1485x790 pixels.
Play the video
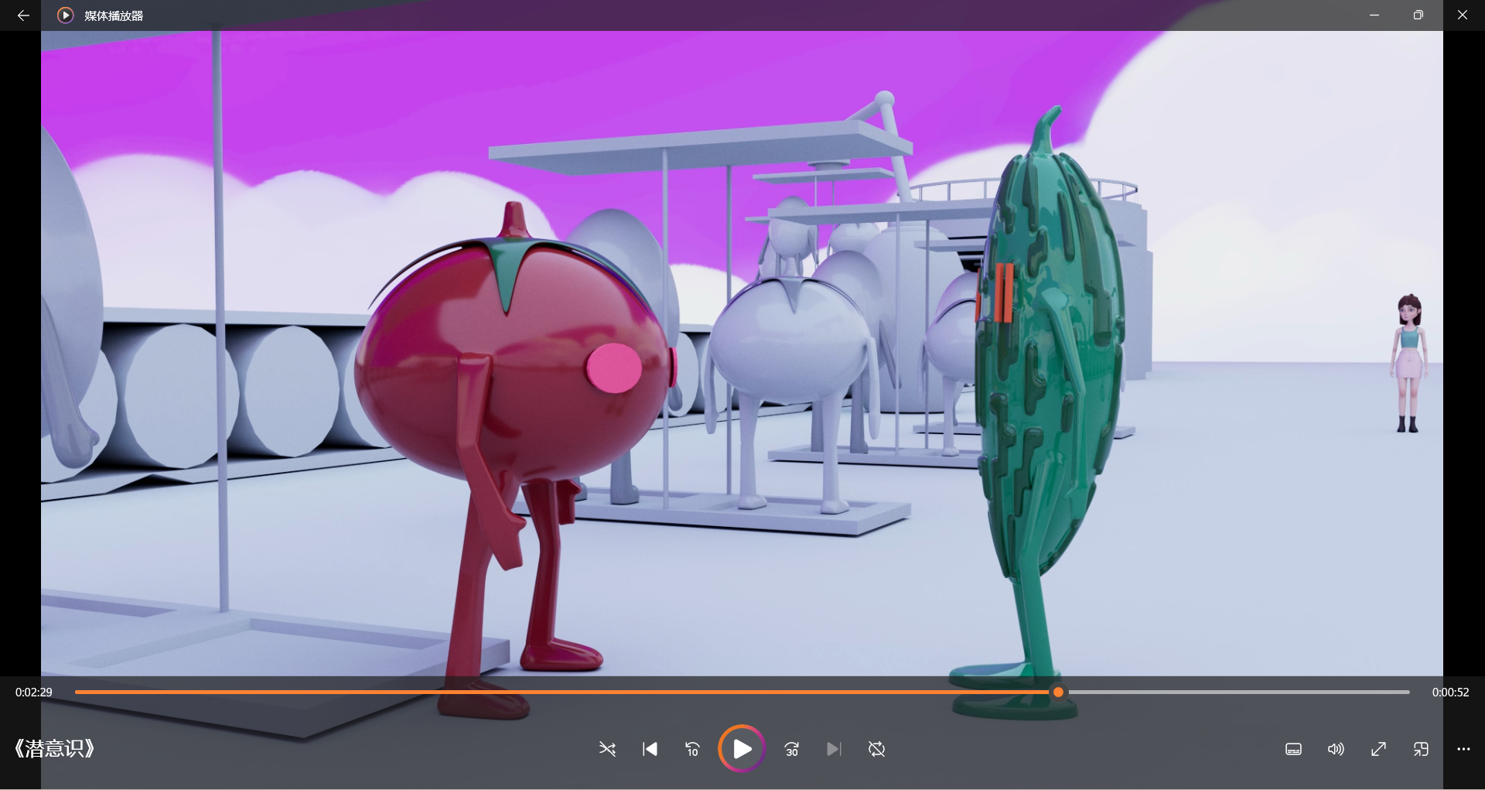click(742, 748)
